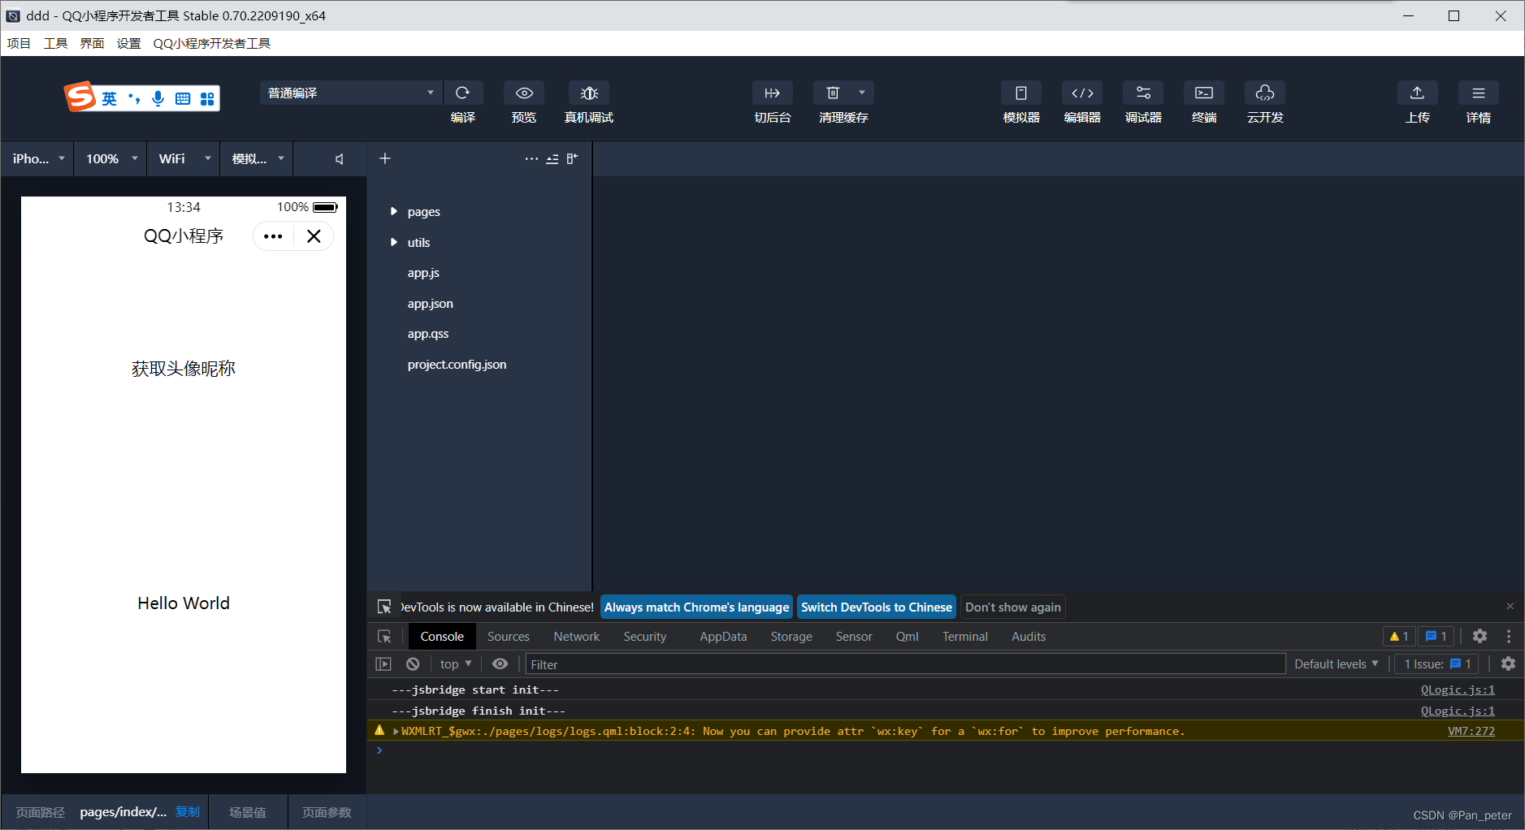Open DevTools settings gear icon
The height and width of the screenshot is (830, 1525).
click(1480, 637)
